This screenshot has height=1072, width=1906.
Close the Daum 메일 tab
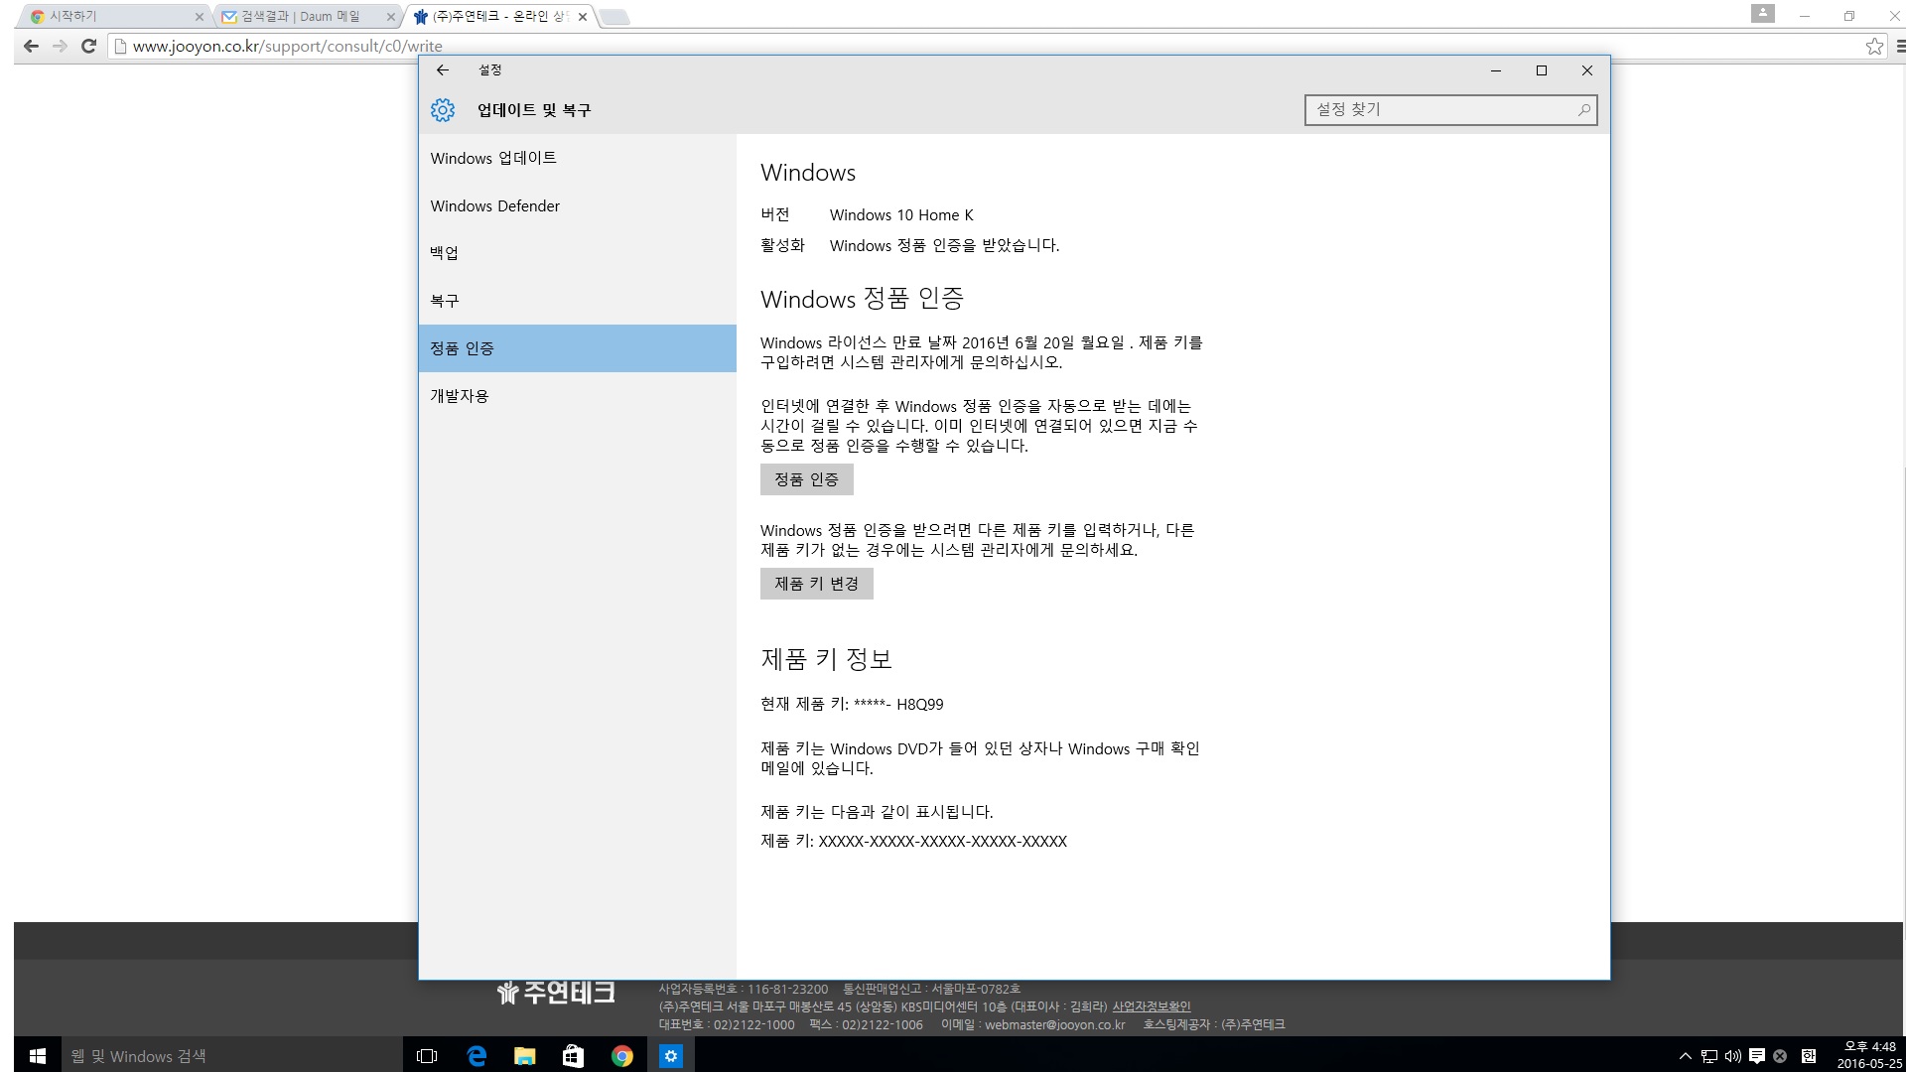390,17
